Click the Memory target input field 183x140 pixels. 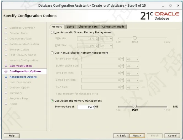(86, 107)
